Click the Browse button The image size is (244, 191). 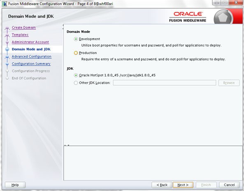[229, 83]
